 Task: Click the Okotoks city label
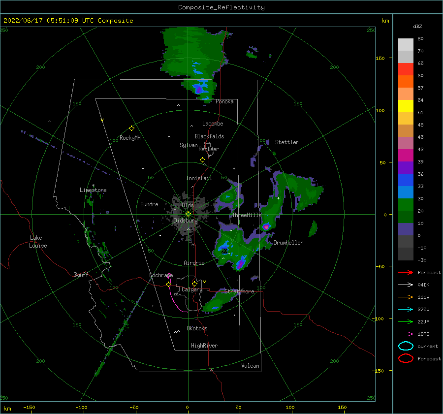pyautogui.click(x=197, y=328)
